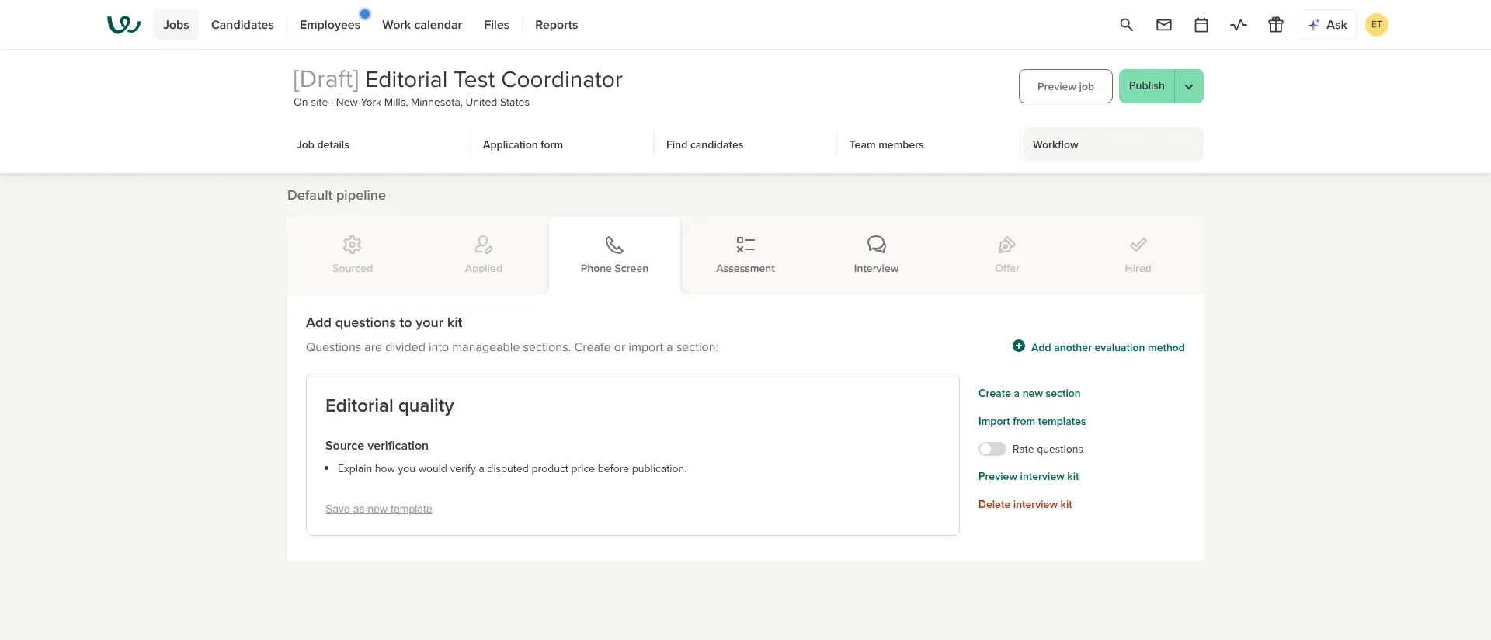Click the disputed product price question text

pos(512,468)
